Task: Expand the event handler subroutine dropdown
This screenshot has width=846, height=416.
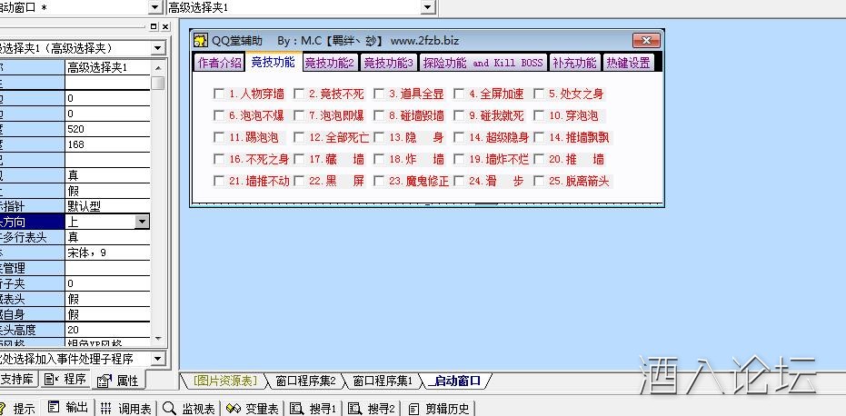Action: tap(157, 359)
